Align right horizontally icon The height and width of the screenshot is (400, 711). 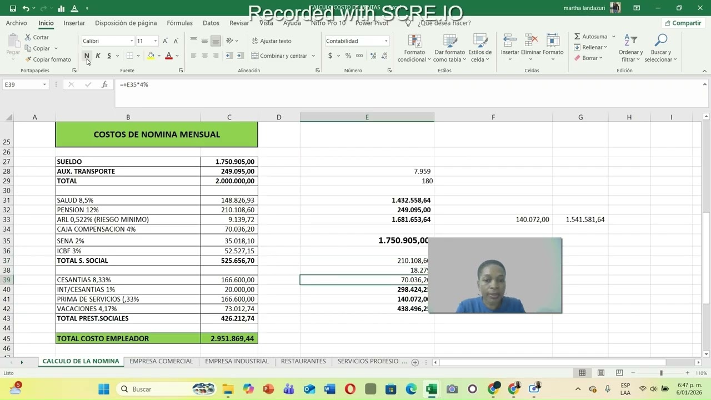coord(216,56)
